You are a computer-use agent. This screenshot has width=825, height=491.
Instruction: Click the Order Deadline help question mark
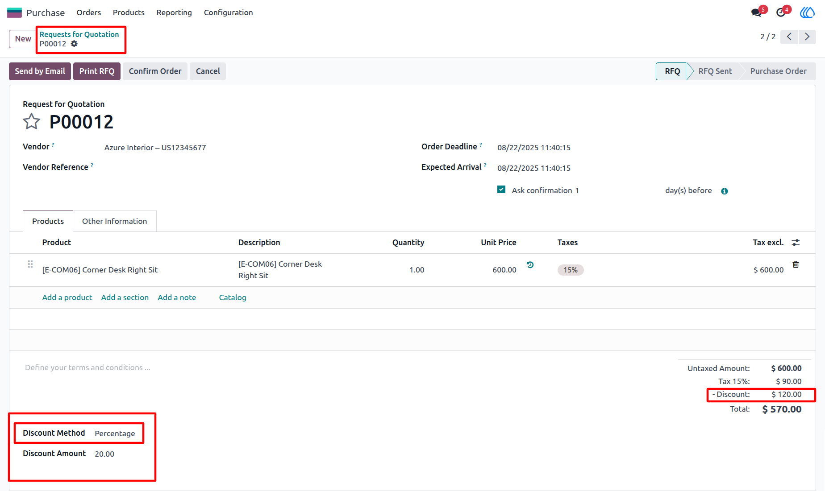(481, 144)
